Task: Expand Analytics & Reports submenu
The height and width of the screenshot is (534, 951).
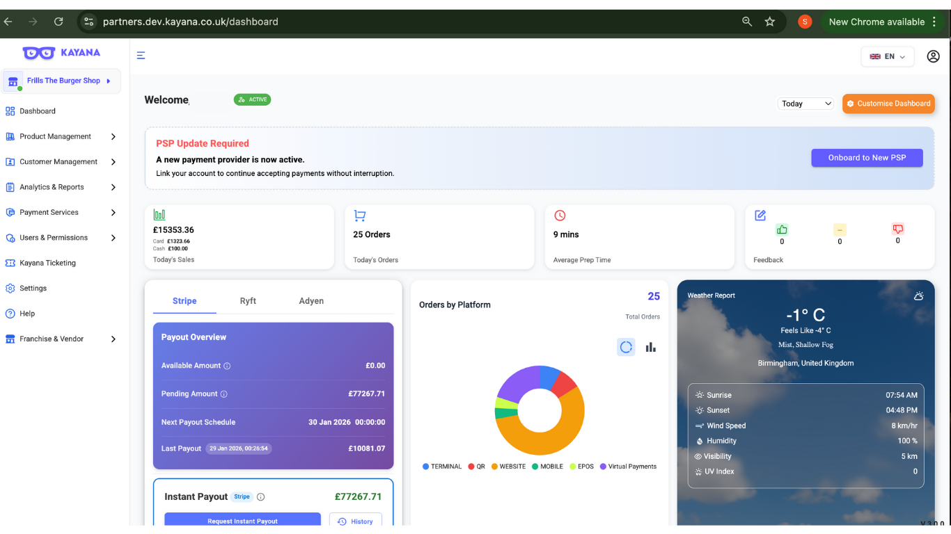Action: 61,187
